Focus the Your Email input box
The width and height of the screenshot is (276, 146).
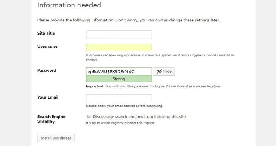tap(119, 98)
